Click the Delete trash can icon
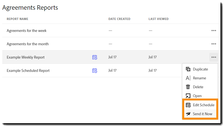The image size is (223, 126). (188, 87)
